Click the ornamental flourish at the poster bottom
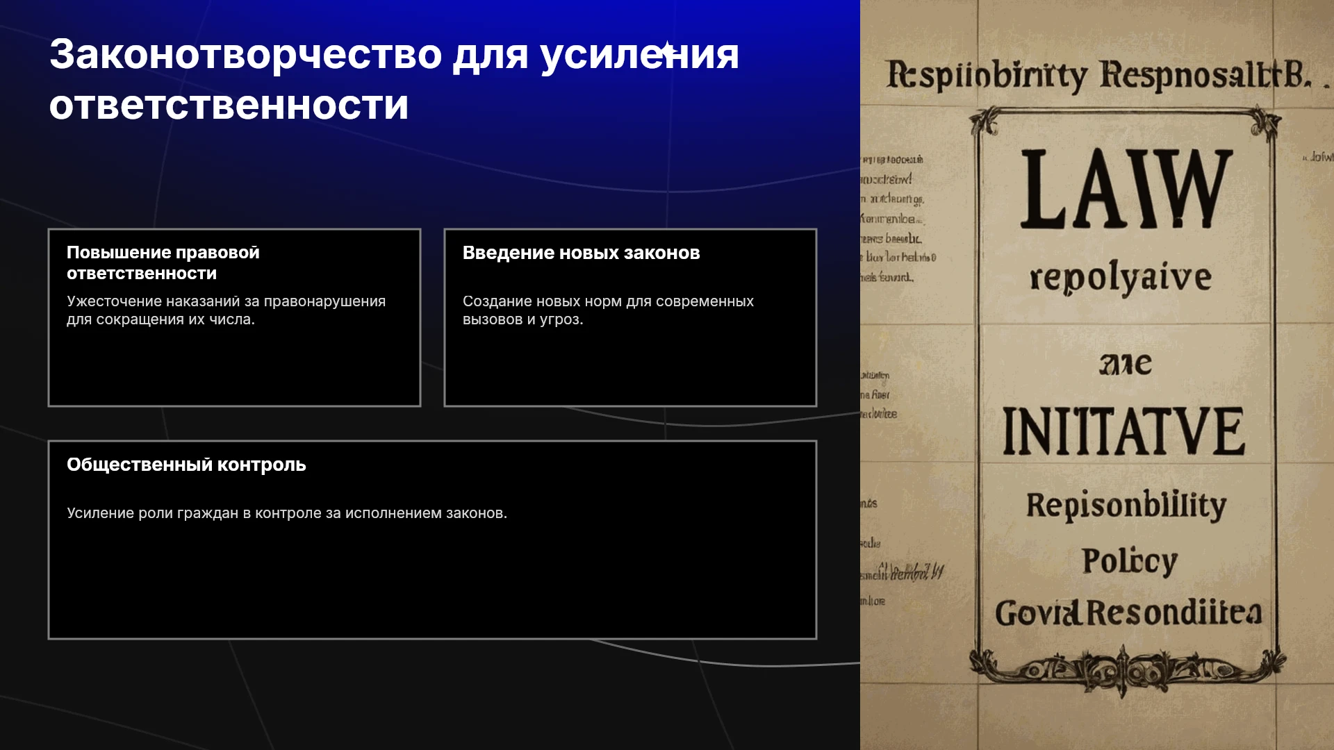The width and height of the screenshot is (1334, 750). click(x=1127, y=669)
